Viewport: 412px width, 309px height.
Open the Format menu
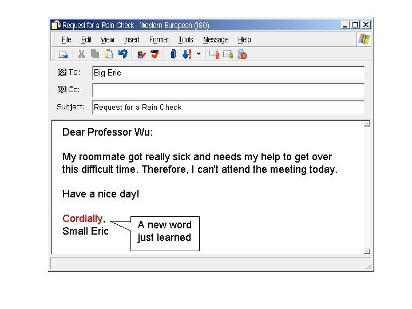point(159,39)
